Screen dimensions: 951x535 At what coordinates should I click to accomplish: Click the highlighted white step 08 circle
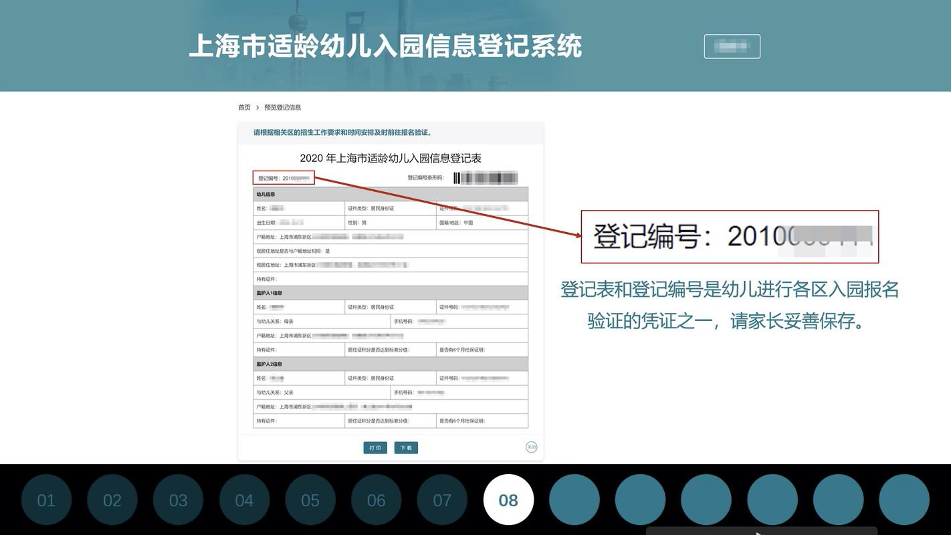click(x=508, y=499)
